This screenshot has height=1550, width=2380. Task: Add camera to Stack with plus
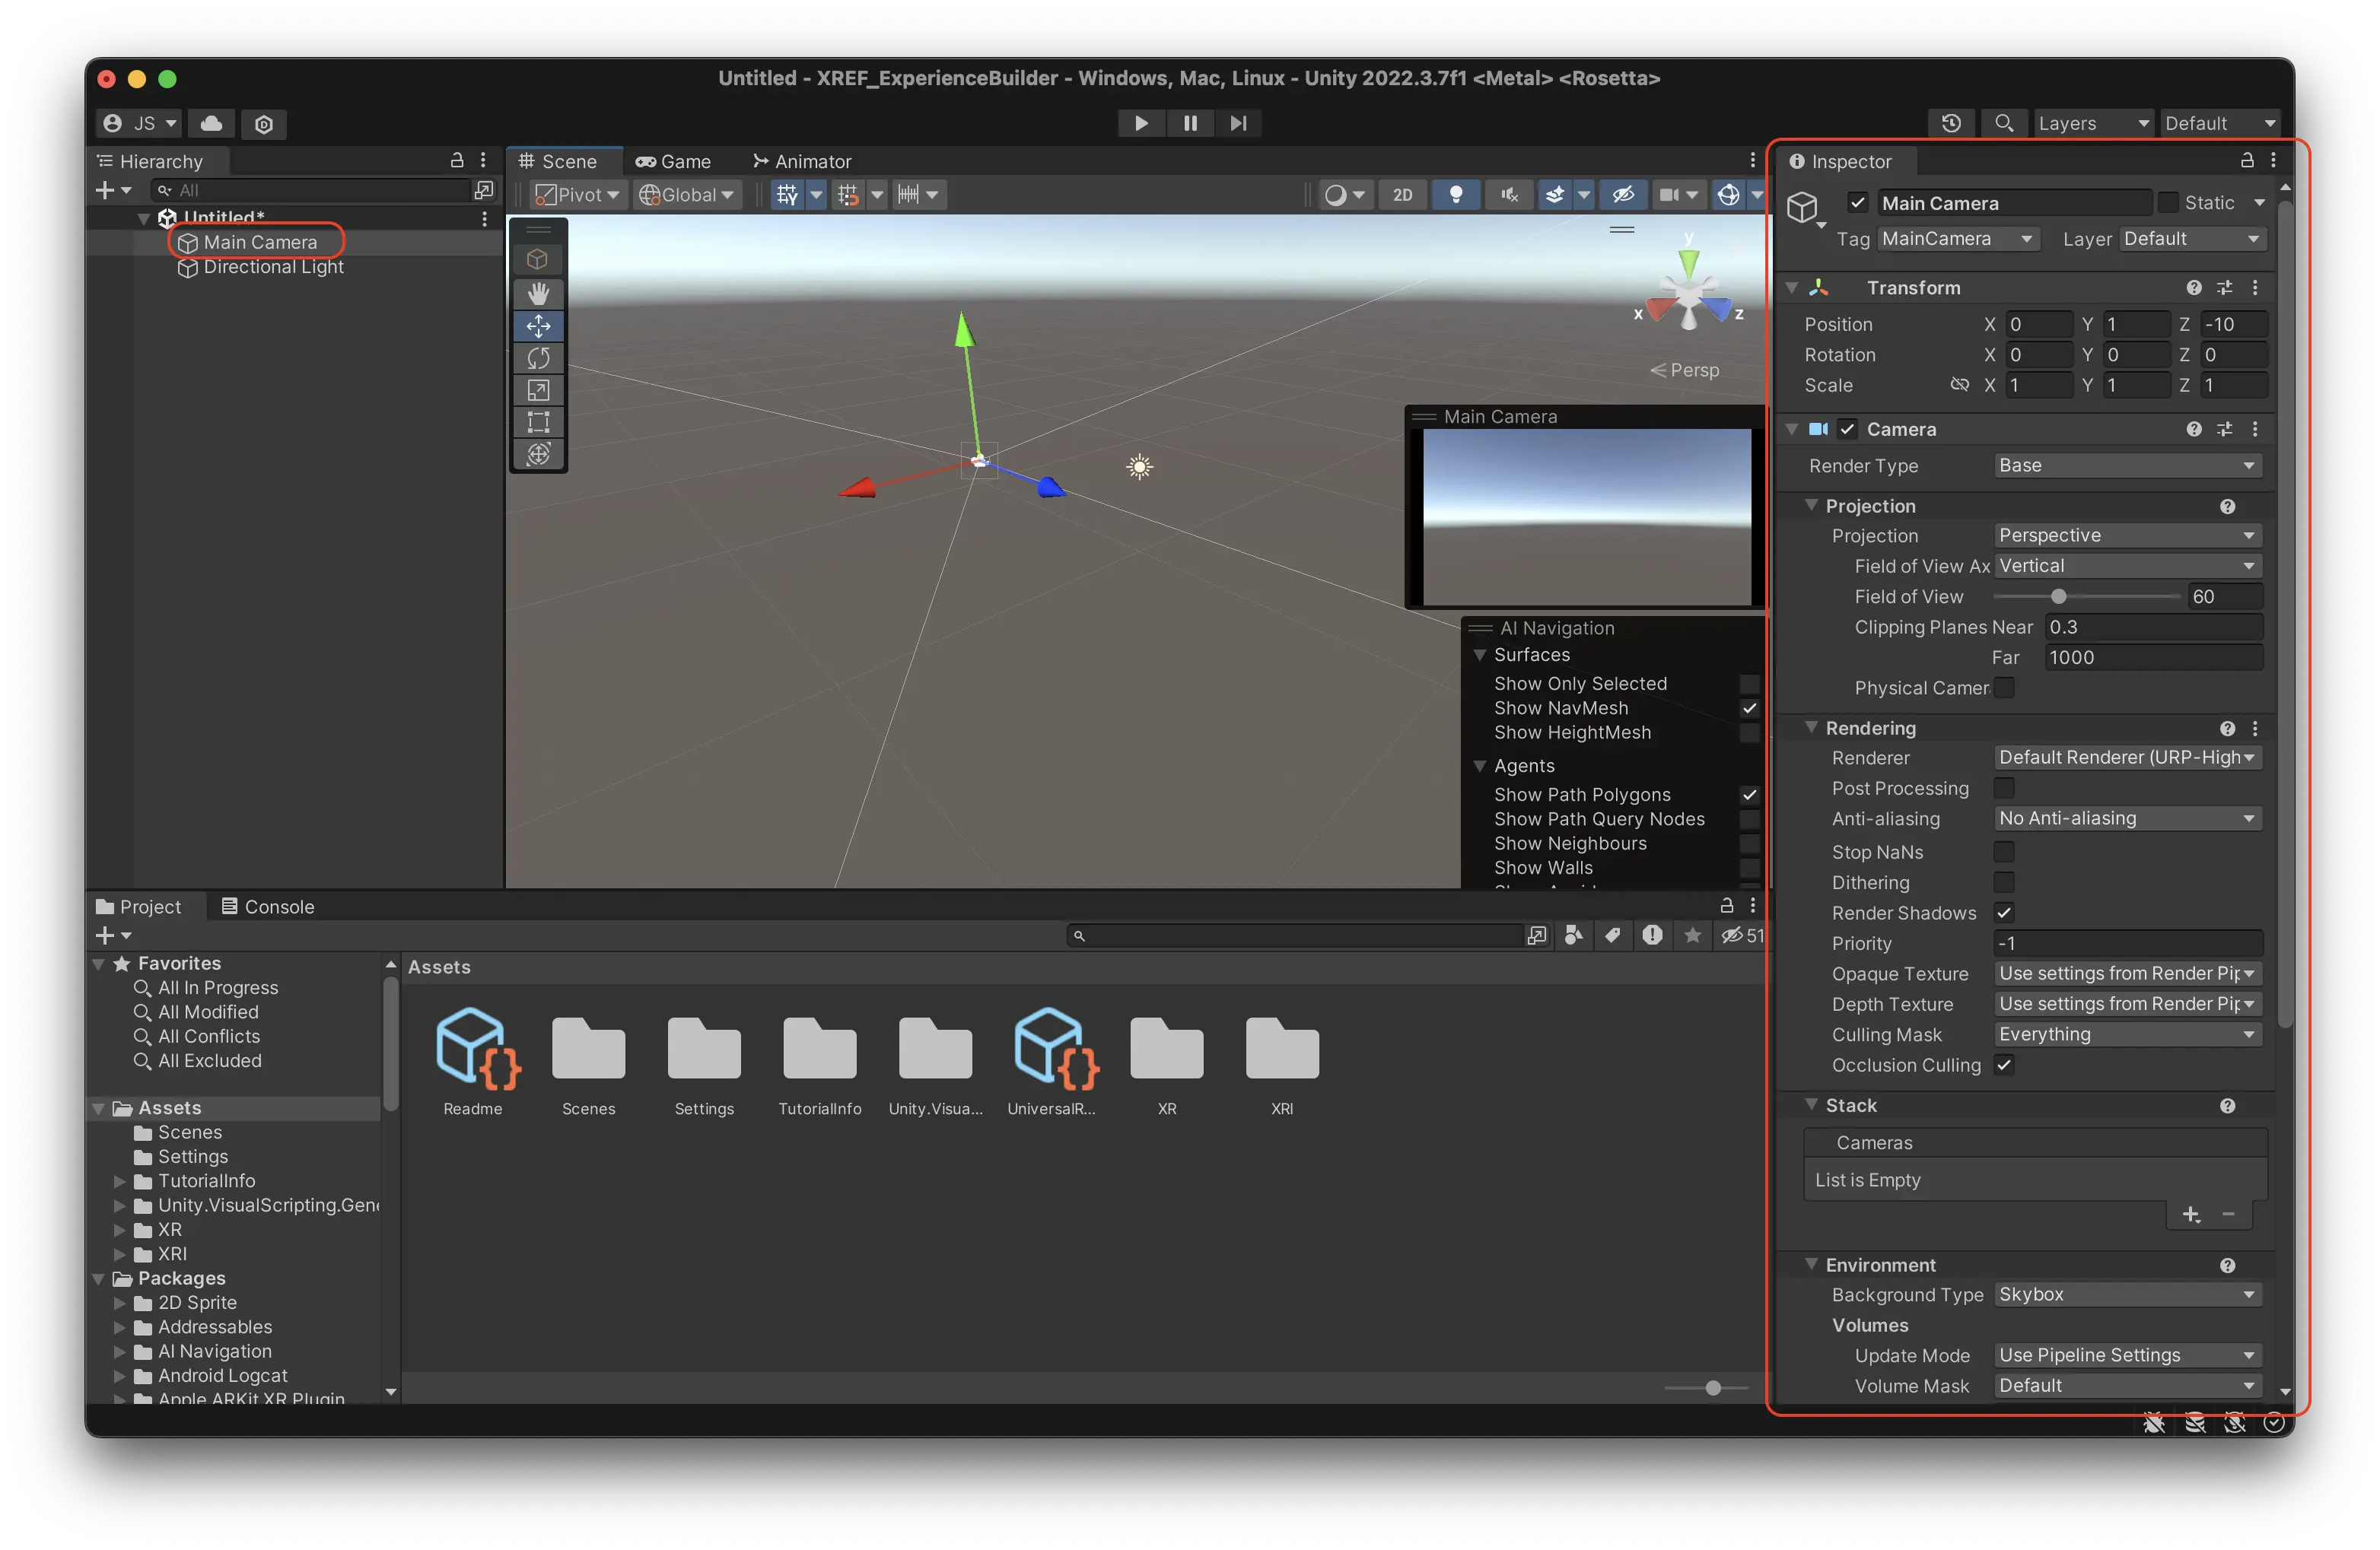pyautogui.click(x=2191, y=1214)
